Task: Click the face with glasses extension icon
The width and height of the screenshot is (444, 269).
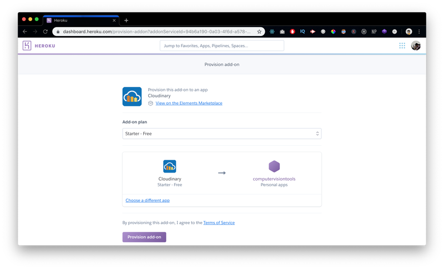Action: [x=344, y=32]
